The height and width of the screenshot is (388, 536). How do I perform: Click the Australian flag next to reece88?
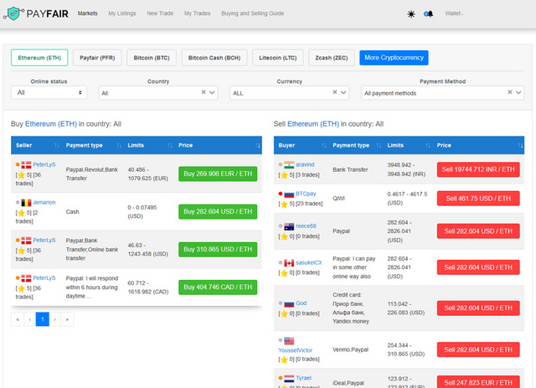click(x=289, y=226)
